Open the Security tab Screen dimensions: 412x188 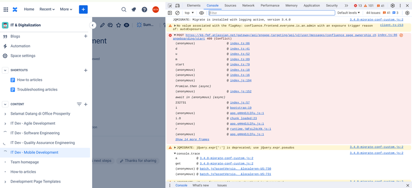[332, 5]
